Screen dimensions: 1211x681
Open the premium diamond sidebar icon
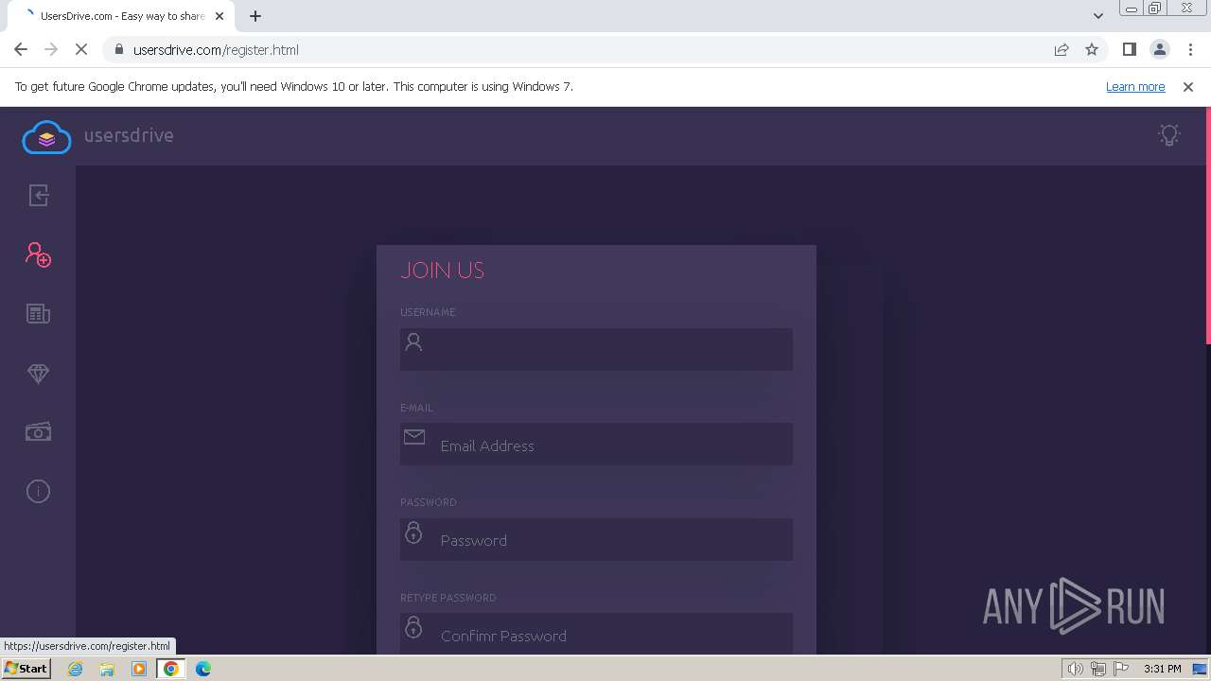point(38,374)
